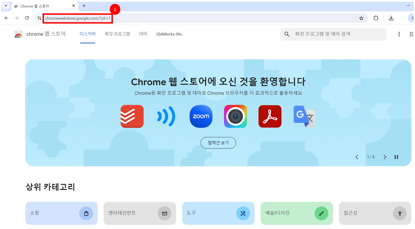Image resolution: width=415 pixels, height=229 pixels.
Task: Click the brush icon on 예술/디자인 card
Action: pos(321,214)
